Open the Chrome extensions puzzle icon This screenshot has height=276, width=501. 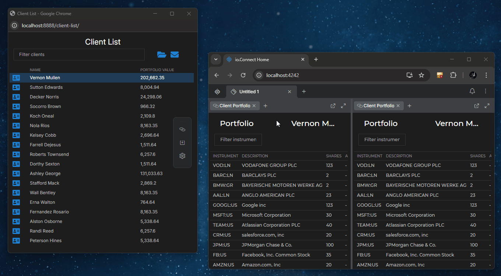pos(453,75)
